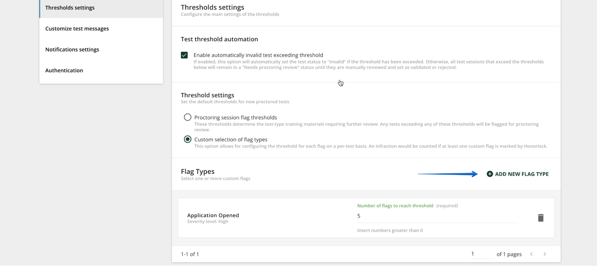Select Proctoring session flag thresholds option
The width and height of the screenshot is (597, 266).
(188, 117)
